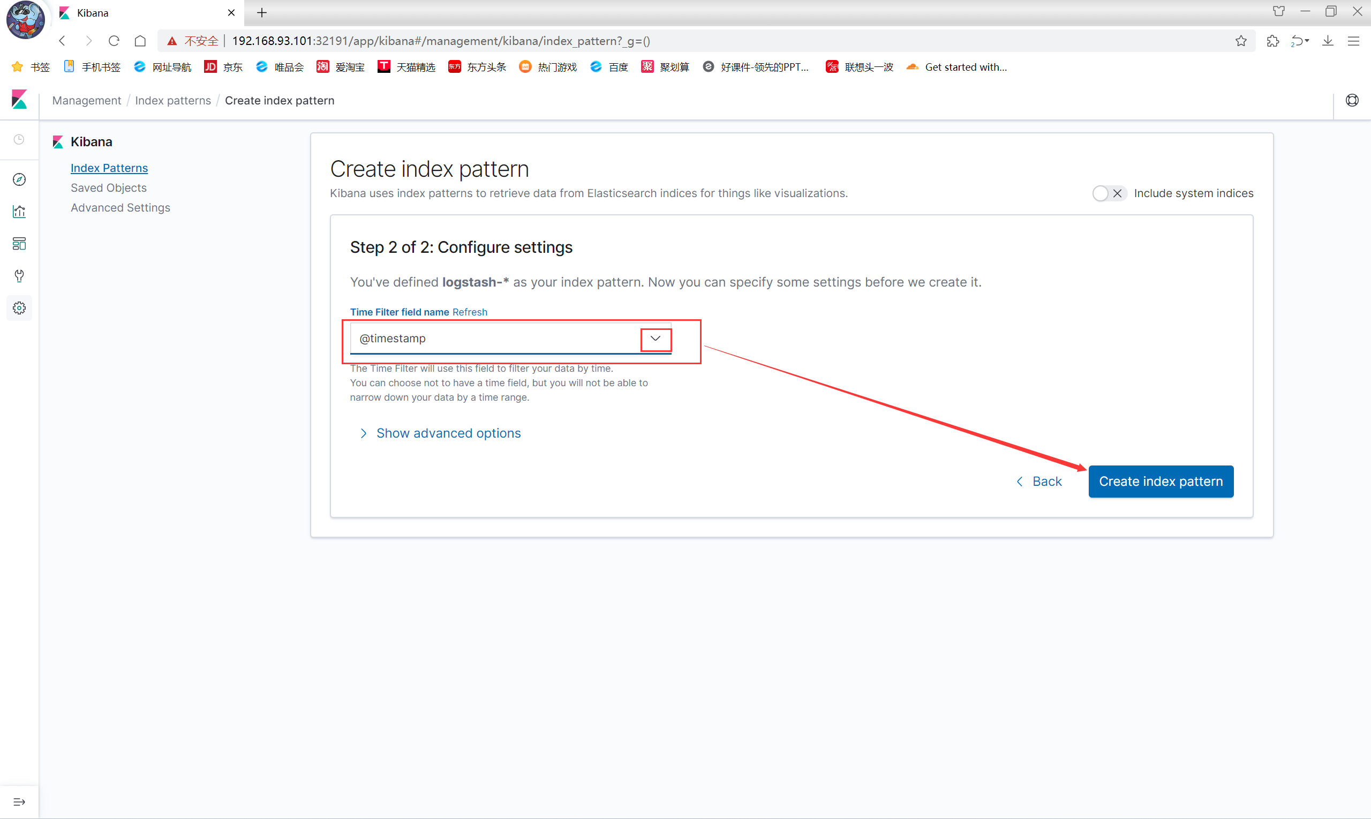Open browser undo-close-tab dropdown arrow
This screenshot has height=819, width=1371.
click(1307, 41)
